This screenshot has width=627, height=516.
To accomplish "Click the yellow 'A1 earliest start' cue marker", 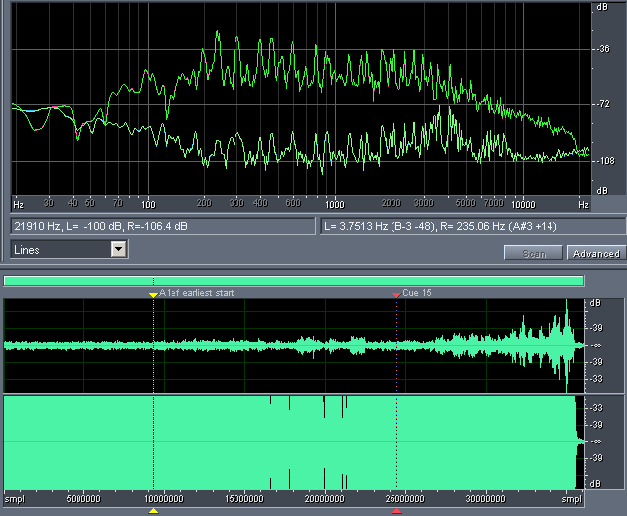I will [154, 295].
